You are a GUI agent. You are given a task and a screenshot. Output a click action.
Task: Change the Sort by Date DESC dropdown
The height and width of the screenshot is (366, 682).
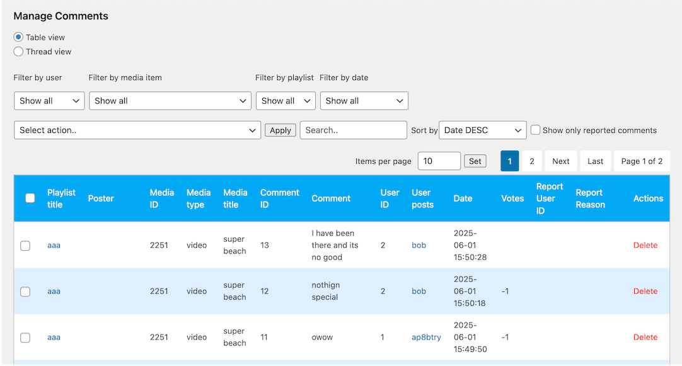[x=482, y=130]
